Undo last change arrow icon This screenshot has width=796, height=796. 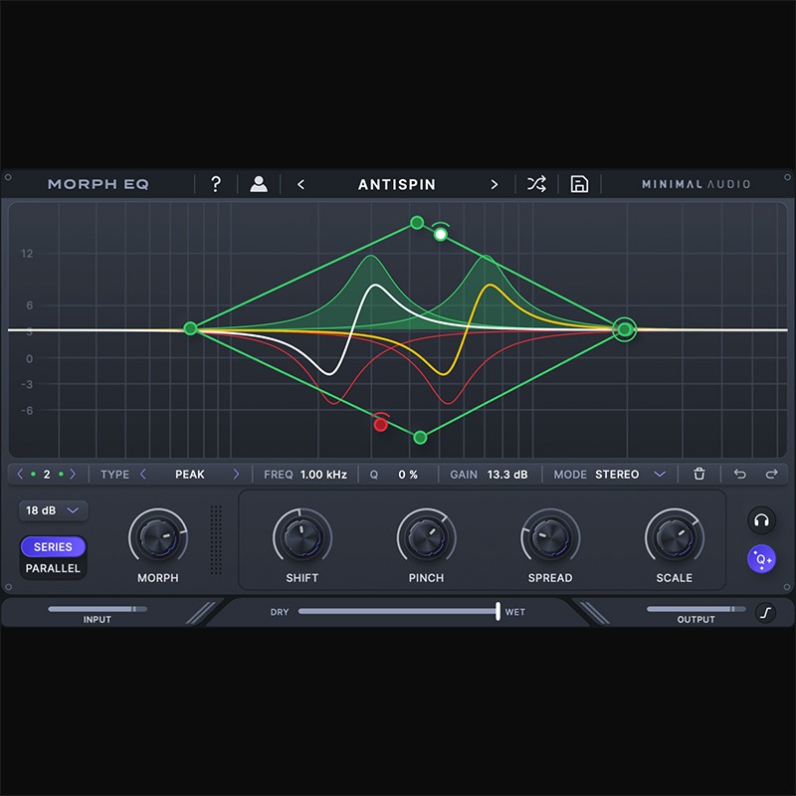click(x=740, y=475)
